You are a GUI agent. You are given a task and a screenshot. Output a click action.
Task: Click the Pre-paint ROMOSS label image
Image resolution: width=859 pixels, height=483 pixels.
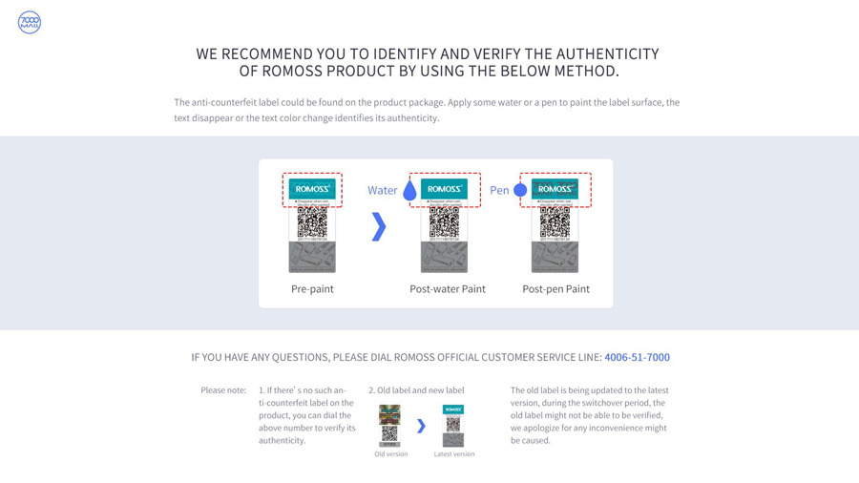(x=312, y=224)
